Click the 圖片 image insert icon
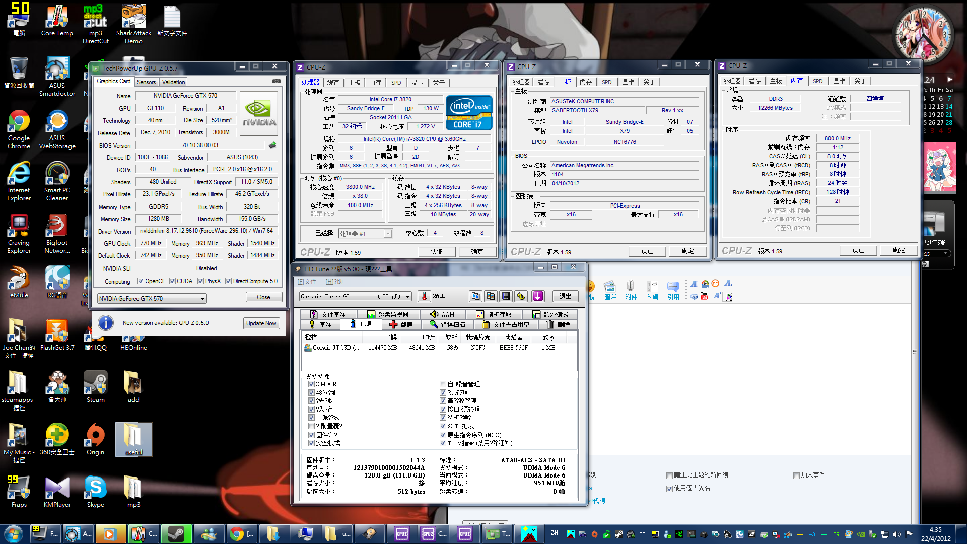Viewport: 967px width, 544px height. 610,290
